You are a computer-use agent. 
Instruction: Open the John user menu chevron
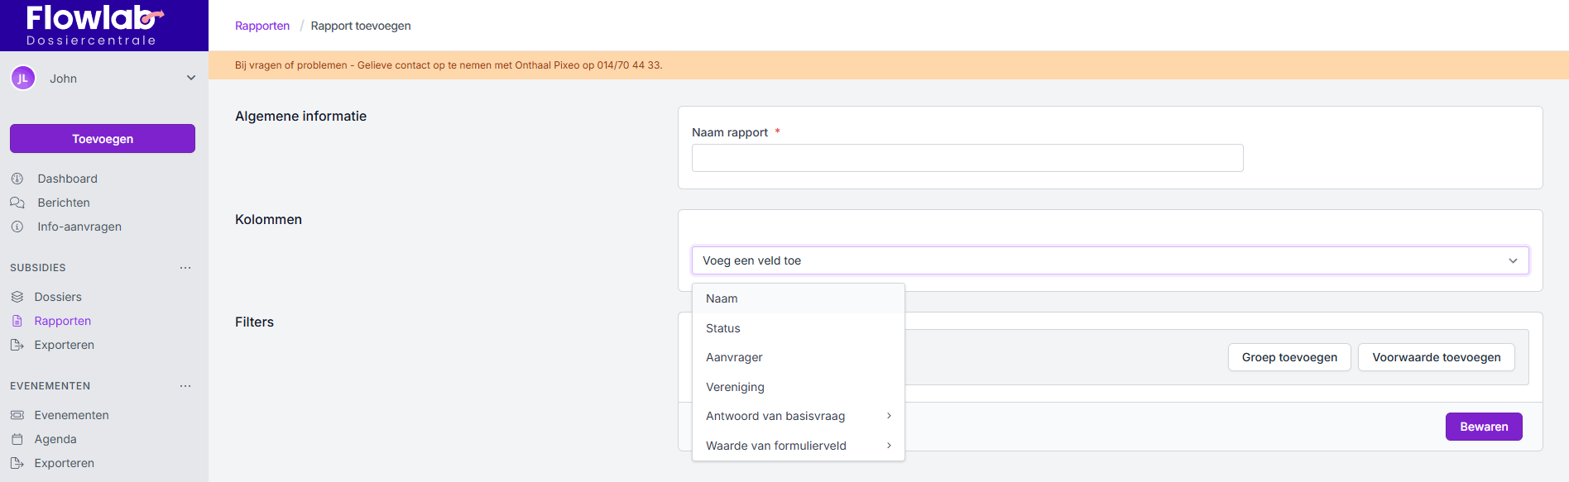pyautogui.click(x=191, y=79)
